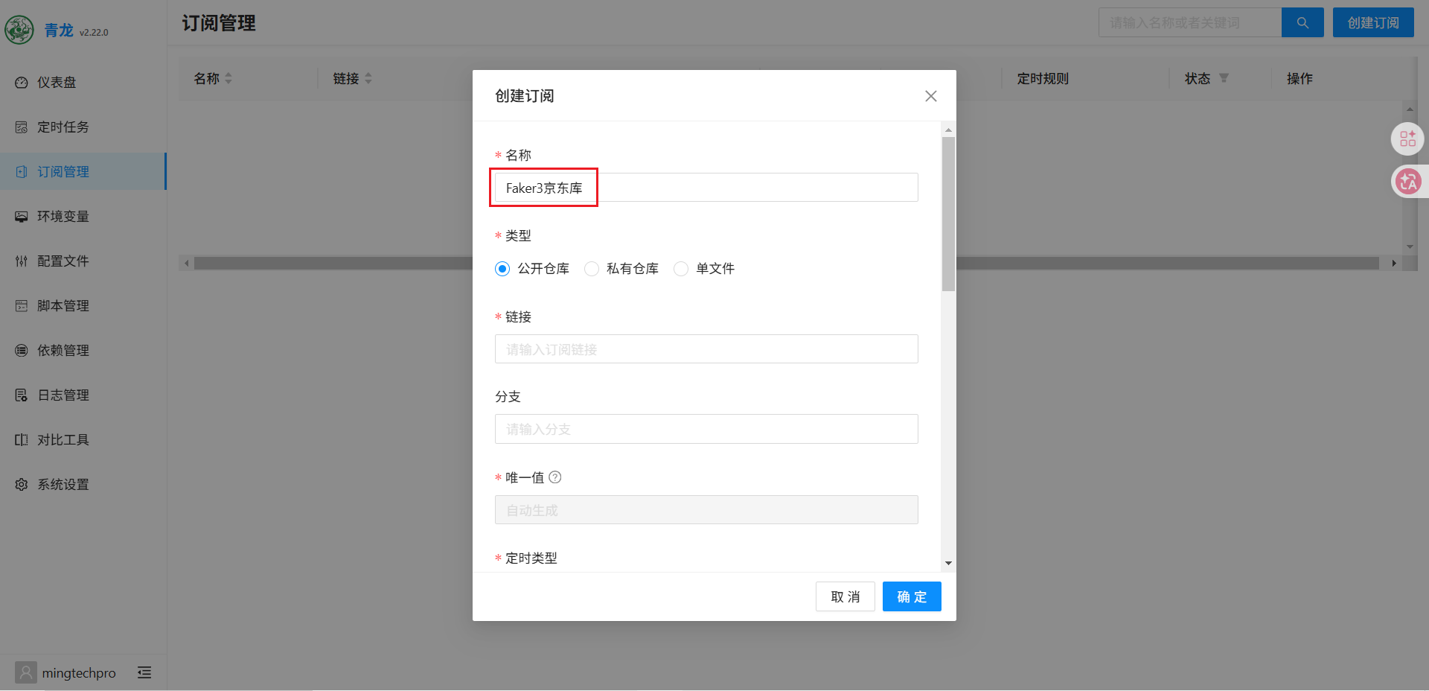Click the 定时规则 column header
The width and height of the screenshot is (1429, 691).
click(1043, 78)
